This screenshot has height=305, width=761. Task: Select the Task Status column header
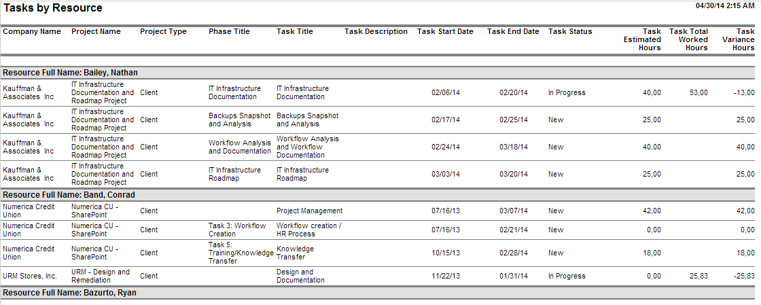point(570,31)
